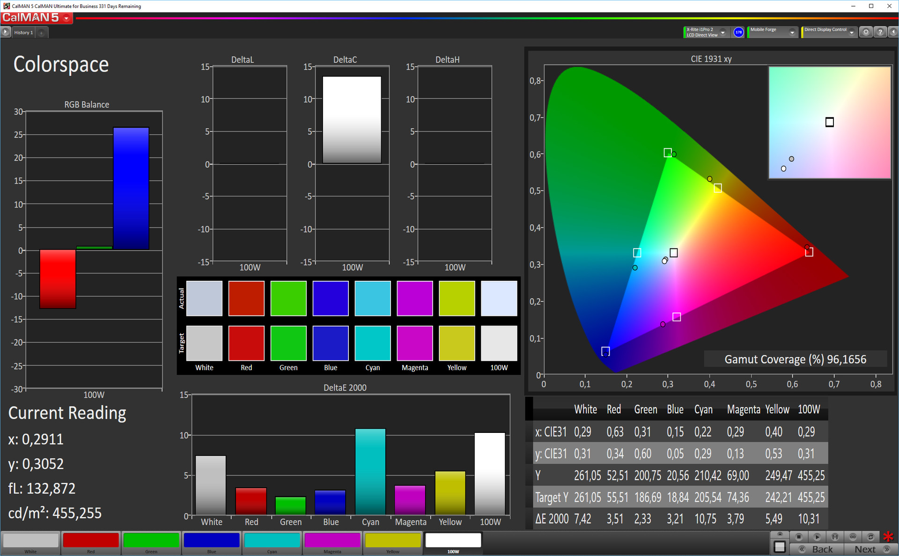Image resolution: width=899 pixels, height=556 pixels.
Task: Collapse side panel with left-arrow icon
Action: tap(893, 32)
